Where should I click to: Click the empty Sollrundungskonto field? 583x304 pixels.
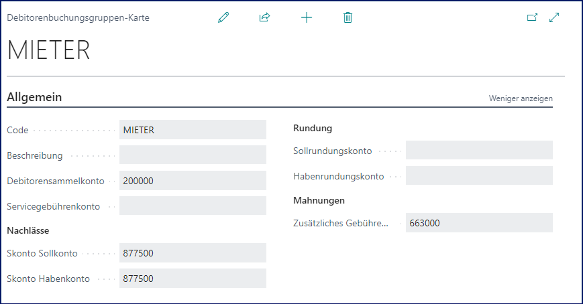479,151
